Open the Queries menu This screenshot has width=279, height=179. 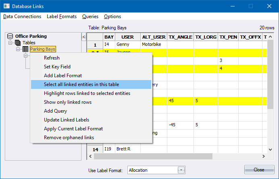coord(90,16)
